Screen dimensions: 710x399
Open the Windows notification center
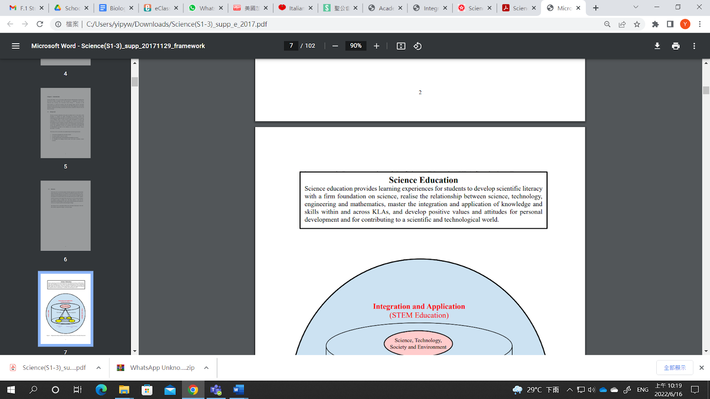tap(695, 390)
